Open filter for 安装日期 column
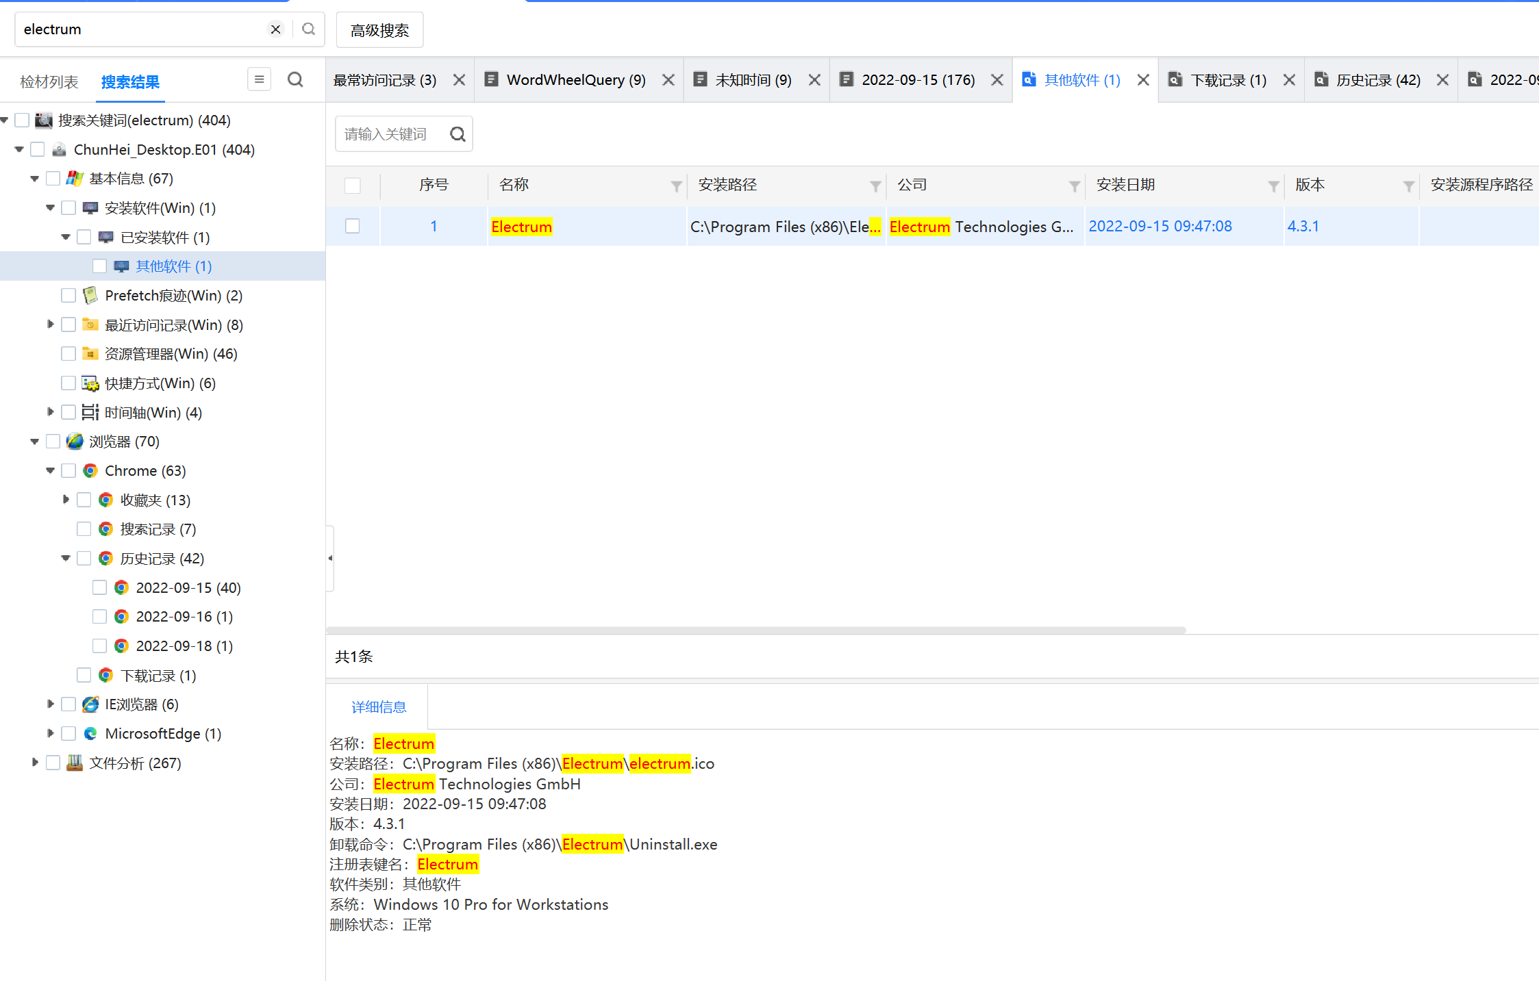The height and width of the screenshot is (981, 1539). pos(1273,186)
